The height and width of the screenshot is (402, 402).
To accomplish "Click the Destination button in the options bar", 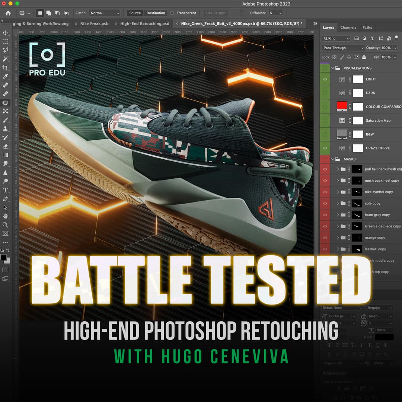I will (x=156, y=13).
